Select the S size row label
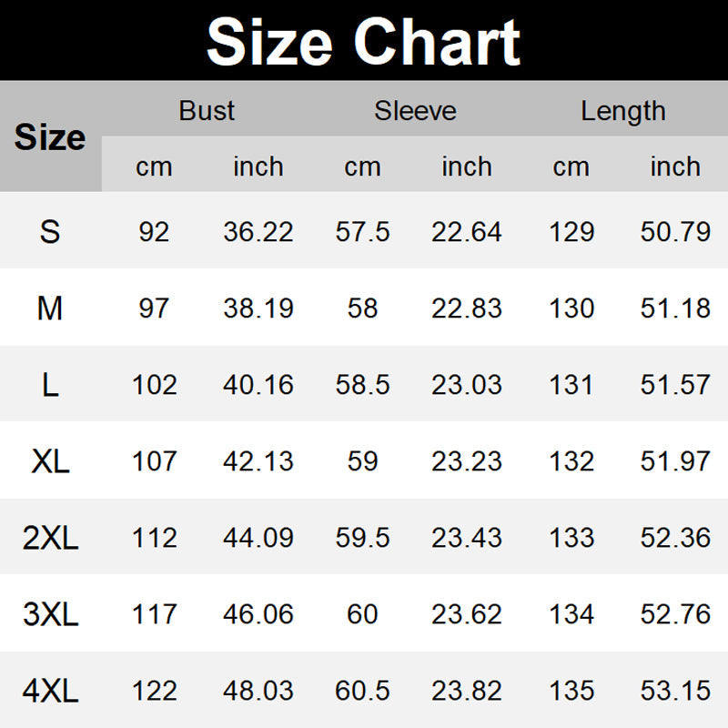Screen dimensions: 728x728 click(x=50, y=232)
